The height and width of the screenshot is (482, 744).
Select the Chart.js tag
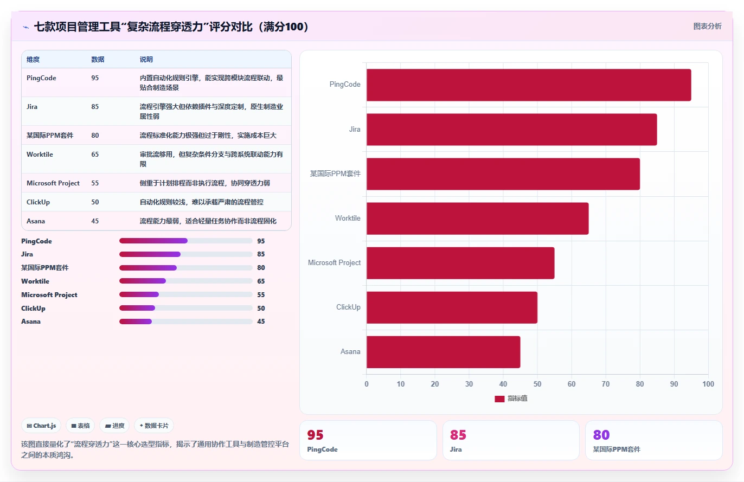click(x=41, y=426)
